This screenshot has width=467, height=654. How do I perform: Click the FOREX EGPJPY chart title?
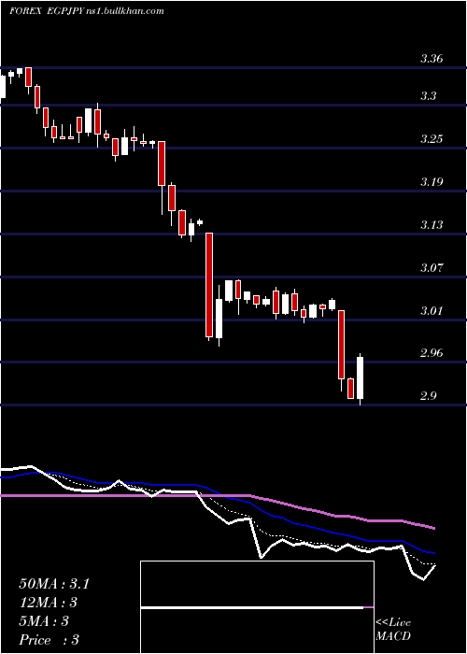(86, 11)
